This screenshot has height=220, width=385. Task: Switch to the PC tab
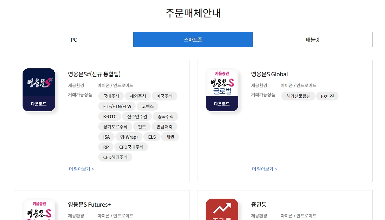[74, 39]
